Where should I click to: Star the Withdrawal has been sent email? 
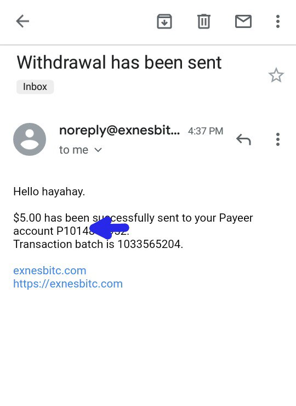coord(276,75)
